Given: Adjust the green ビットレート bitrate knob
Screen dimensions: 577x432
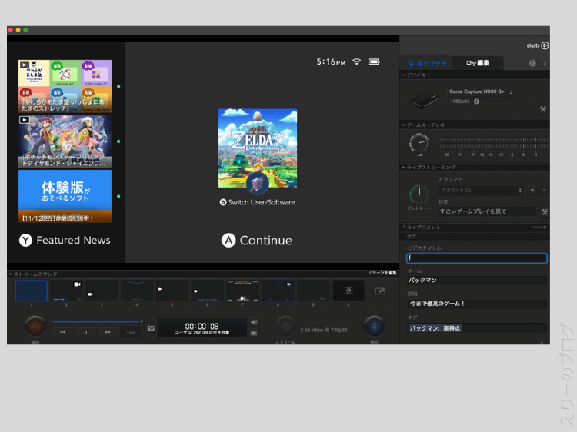Looking at the screenshot, I should pos(419,194).
